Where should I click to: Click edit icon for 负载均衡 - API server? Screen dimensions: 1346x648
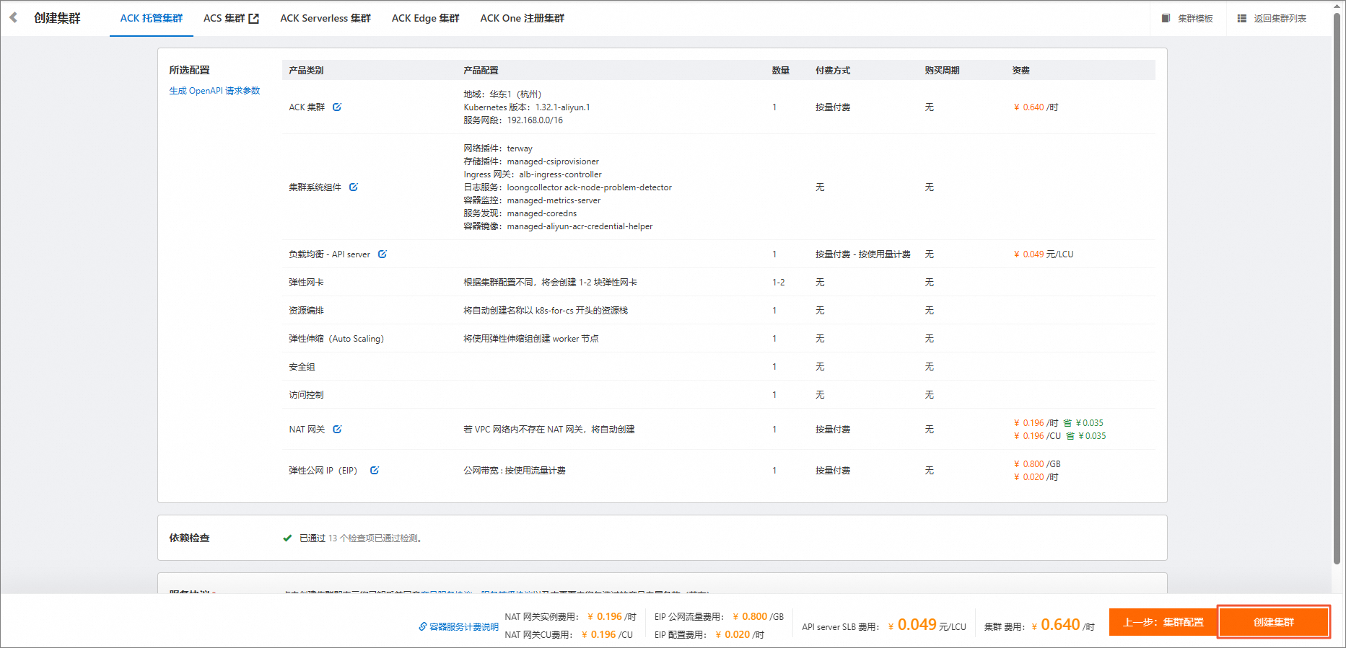click(383, 254)
